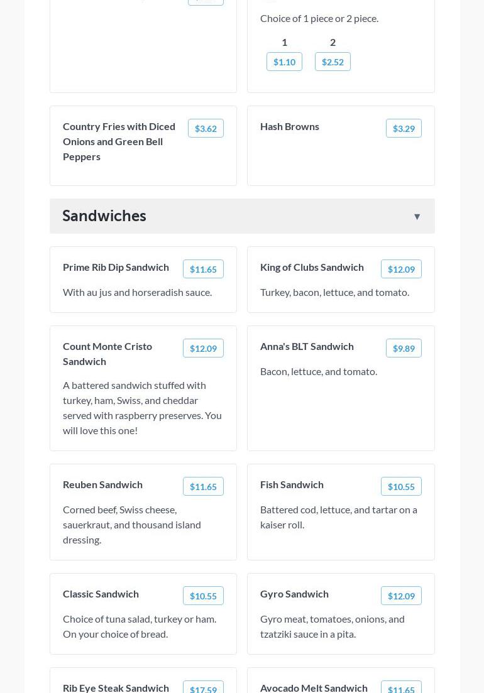The width and height of the screenshot is (484, 693).
Task: Add Country Fries for $3.62
Action: point(206,128)
